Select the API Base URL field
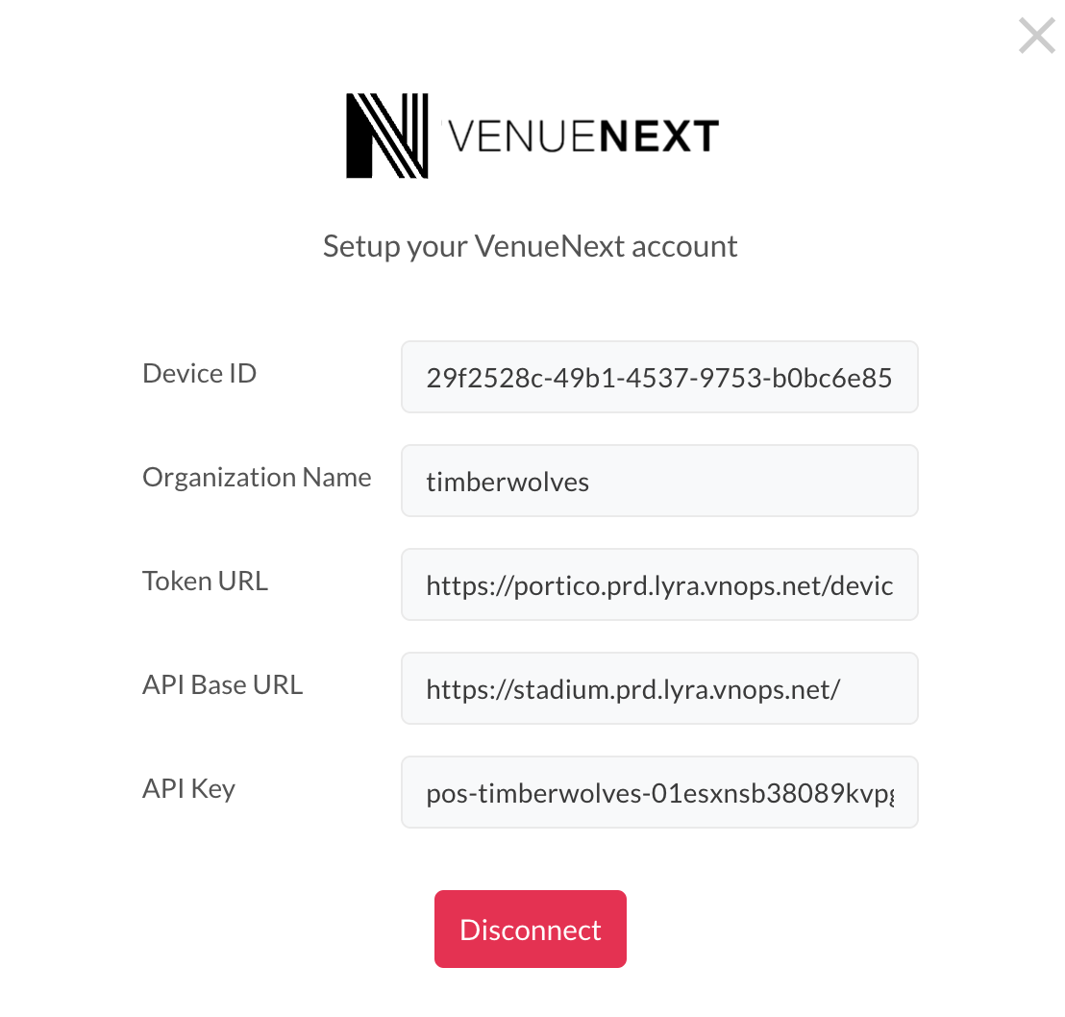 [x=659, y=688]
